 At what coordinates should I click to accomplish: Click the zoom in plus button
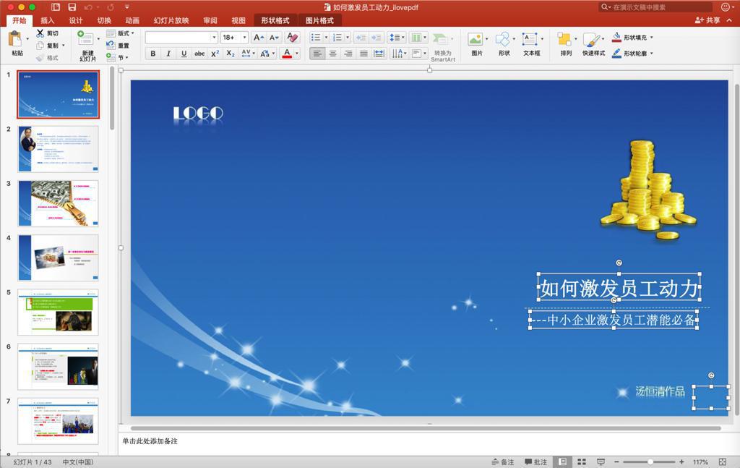[x=681, y=462]
